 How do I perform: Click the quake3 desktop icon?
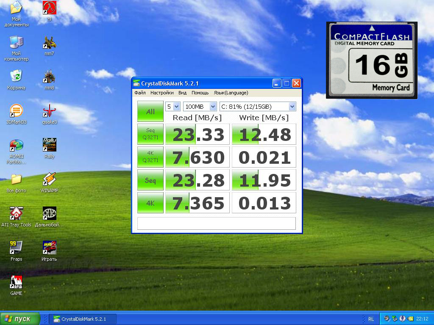(x=50, y=111)
